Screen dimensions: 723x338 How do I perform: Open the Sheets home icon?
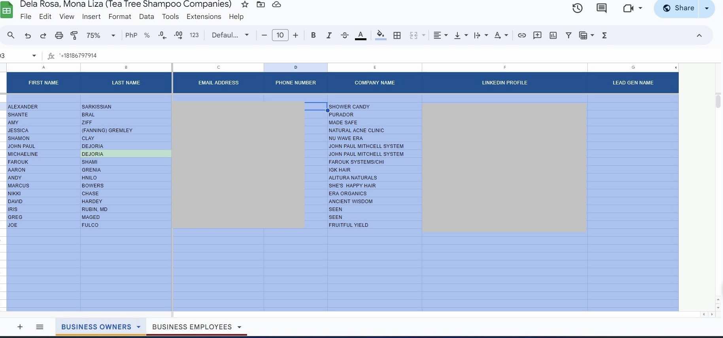click(x=6, y=10)
